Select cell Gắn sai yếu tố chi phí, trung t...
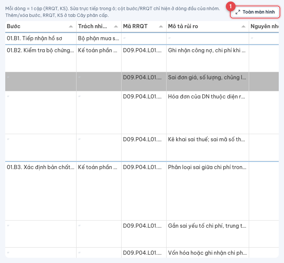Image resolution: width=284 pixels, height=263 pixels. click(x=207, y=234)
